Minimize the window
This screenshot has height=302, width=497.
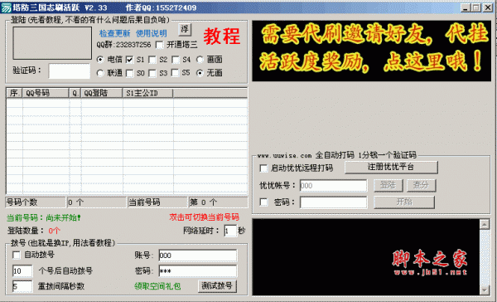point(466,7)
